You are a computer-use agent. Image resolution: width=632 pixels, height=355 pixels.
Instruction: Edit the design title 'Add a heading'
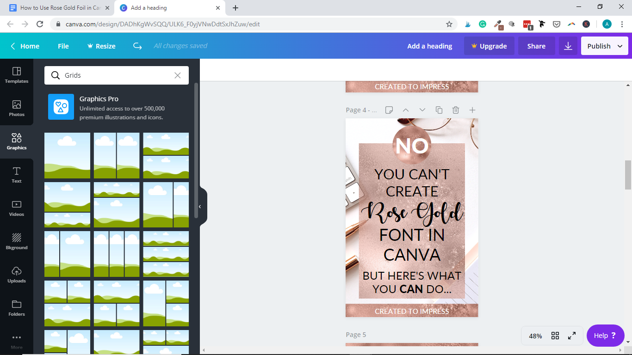430,46
